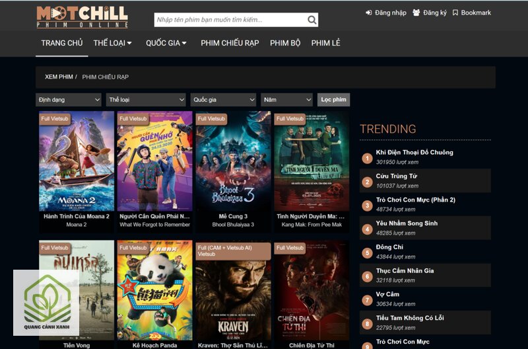Open trending Trò Chơi Con Mực (Phần 2)

click(x=416, y=200)
